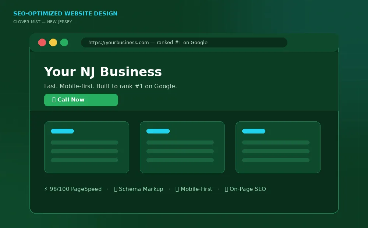The height and width of the screenshot is (228, 368).
Task: Click the 'Mobile-First' label
Action: tap(196, 189)
